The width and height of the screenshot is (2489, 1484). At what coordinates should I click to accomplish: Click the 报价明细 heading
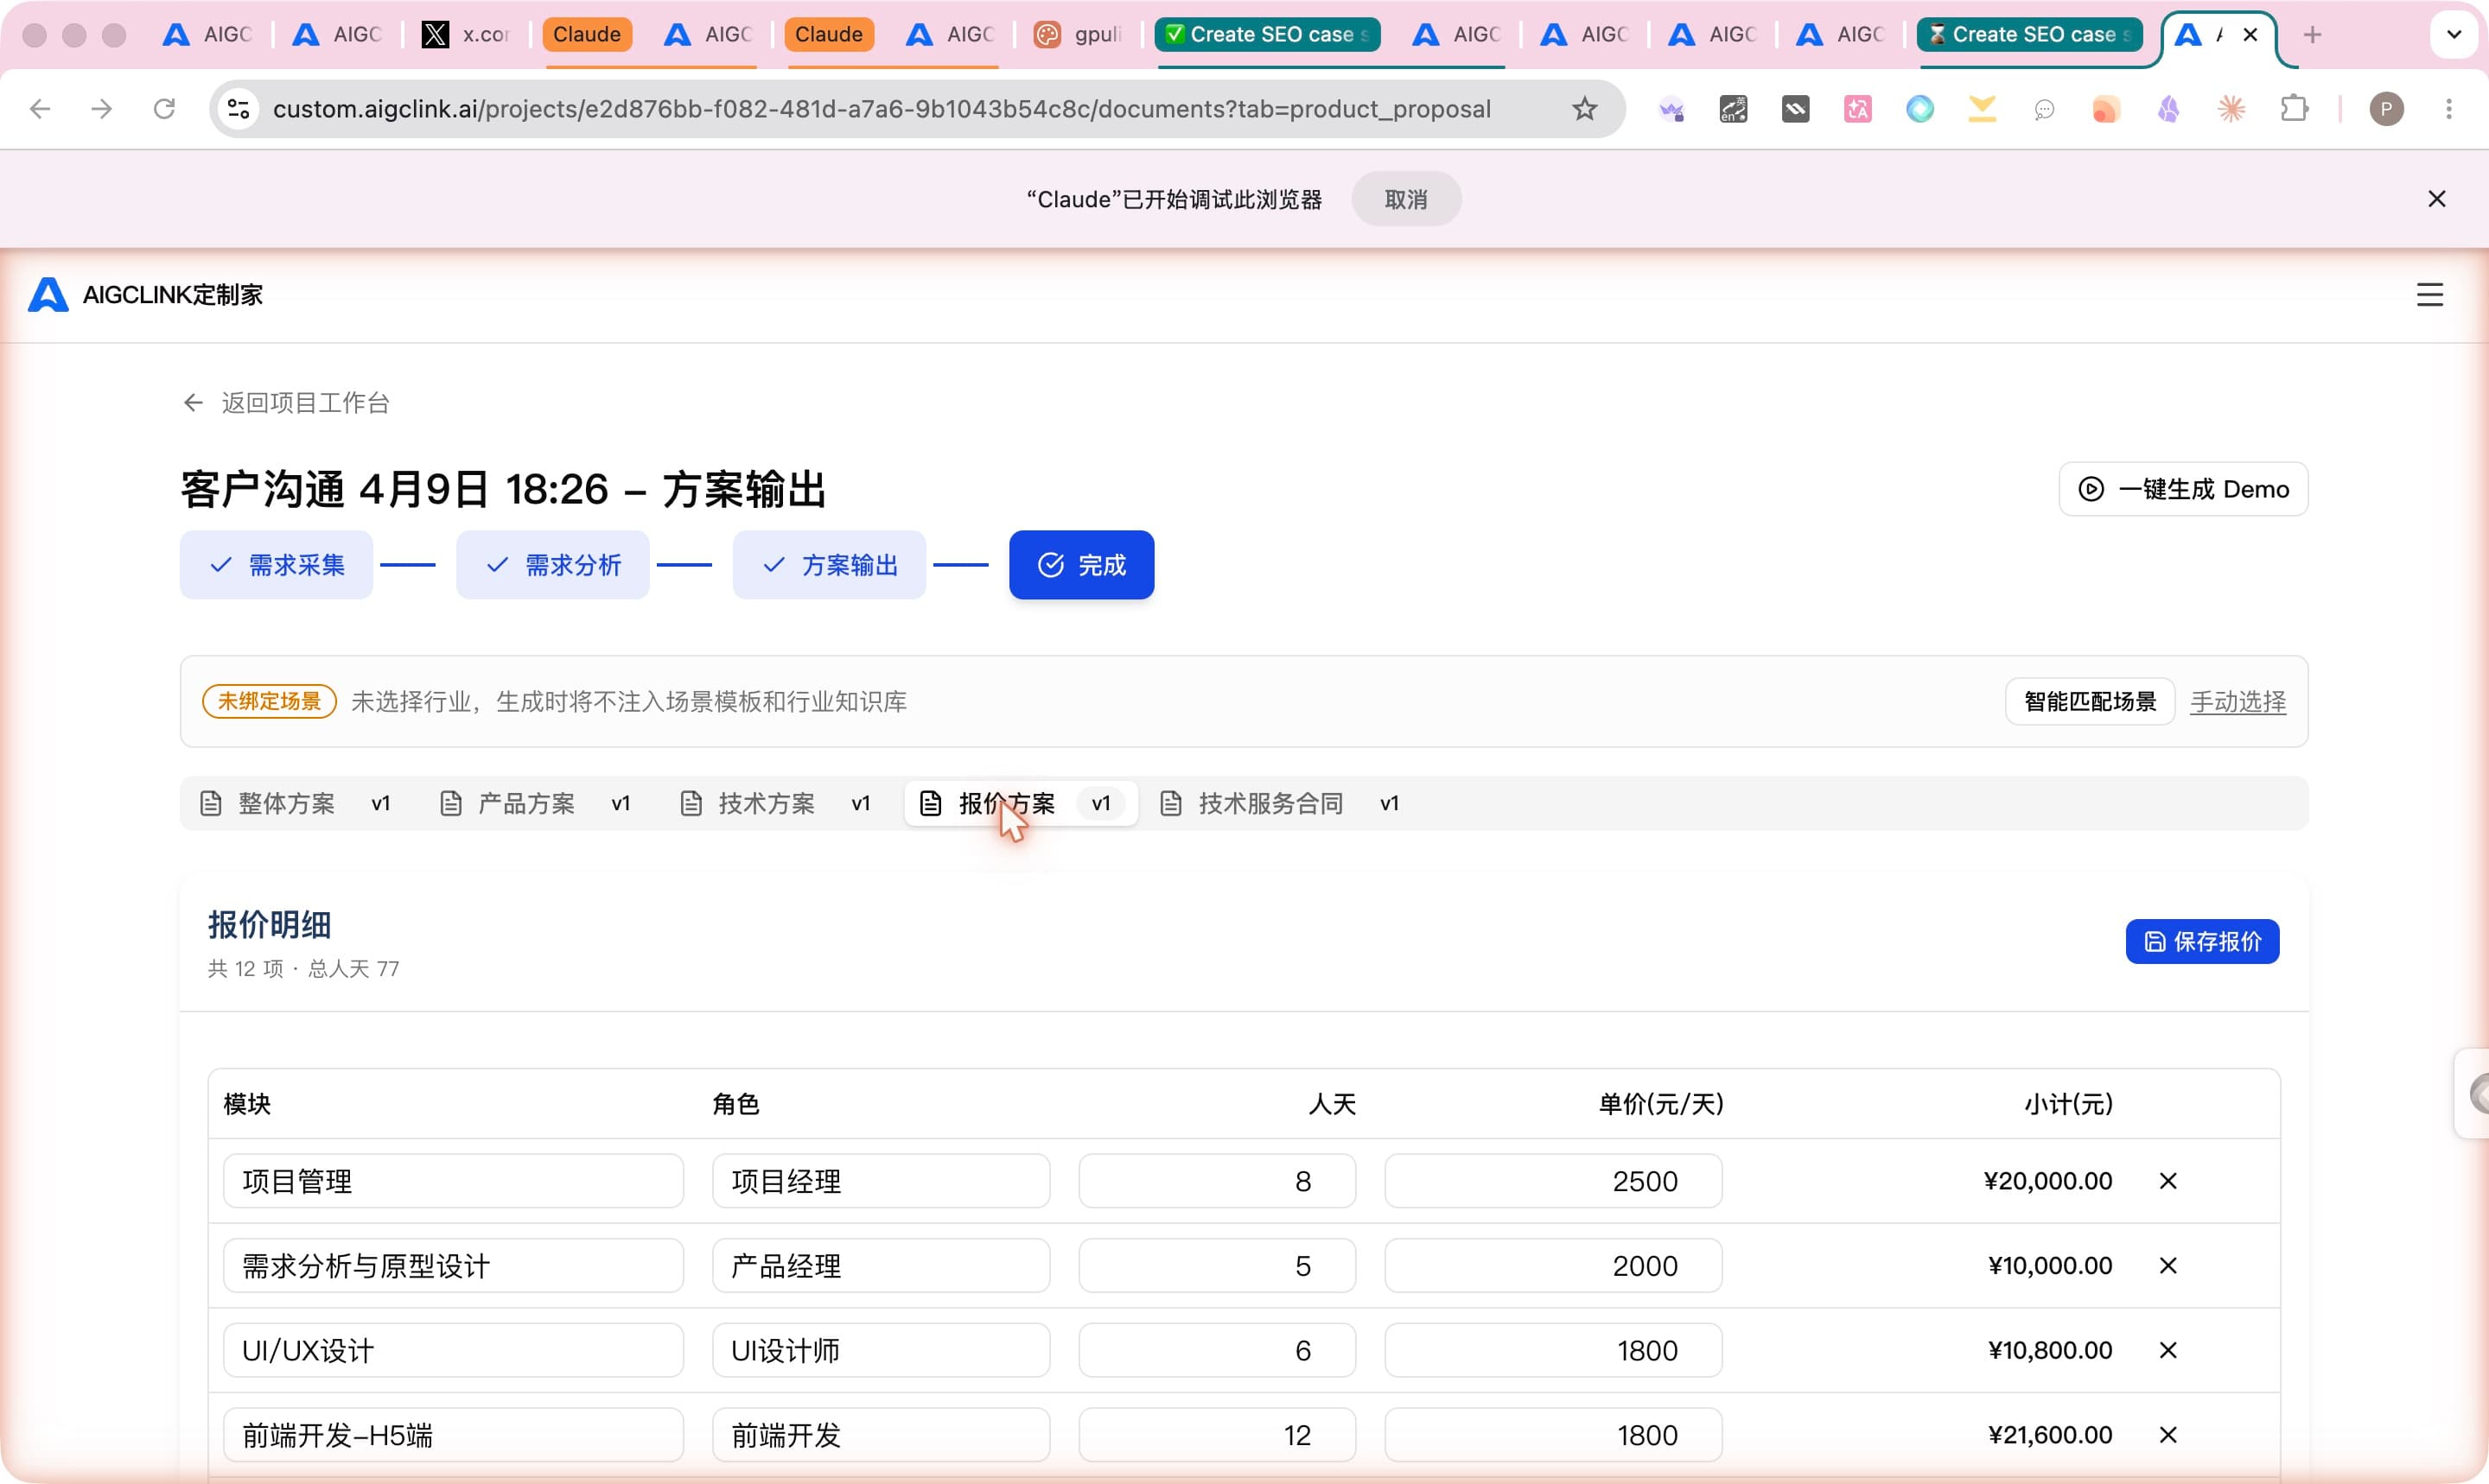(x=269, y=924)
